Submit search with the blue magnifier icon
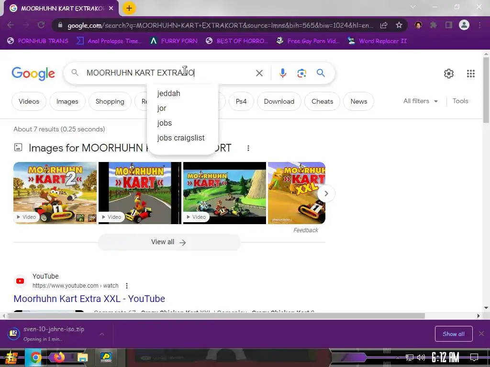 coord(321,73)
